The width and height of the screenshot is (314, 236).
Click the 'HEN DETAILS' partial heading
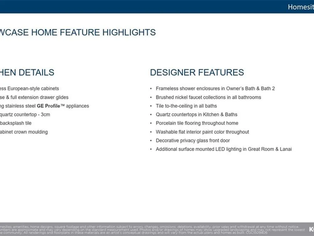tap(27, 72)
